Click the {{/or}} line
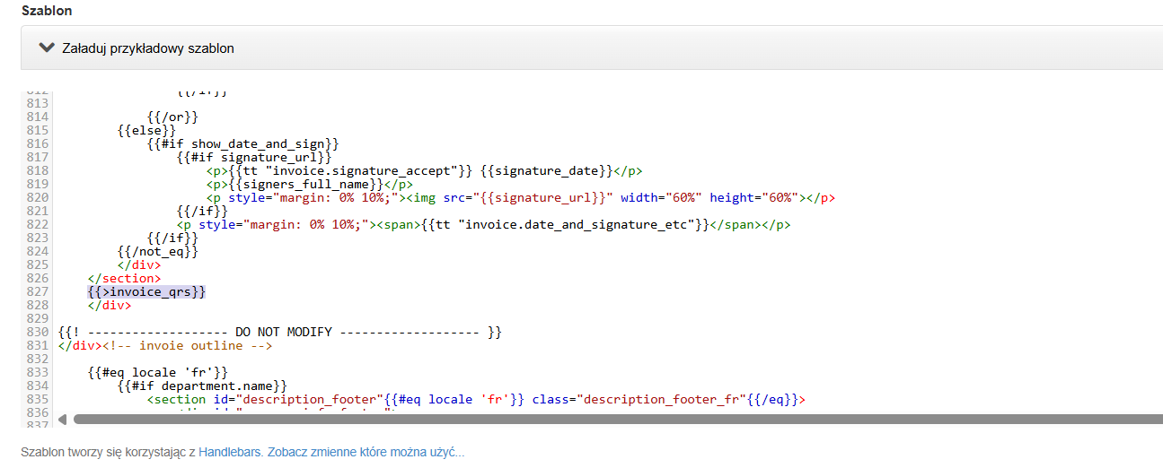Viewport: 1163px width, 468px height. coord(172,117)
